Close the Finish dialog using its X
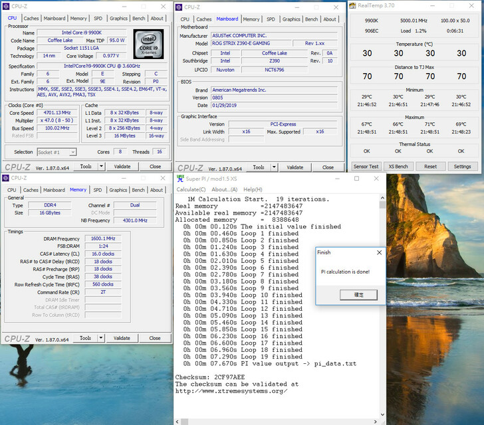This screenshot has width=484, height=425. point(379,252)
